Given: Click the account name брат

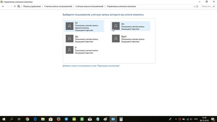Looking at the screenshot, I should pyautogui.click(x=124, y=36).
